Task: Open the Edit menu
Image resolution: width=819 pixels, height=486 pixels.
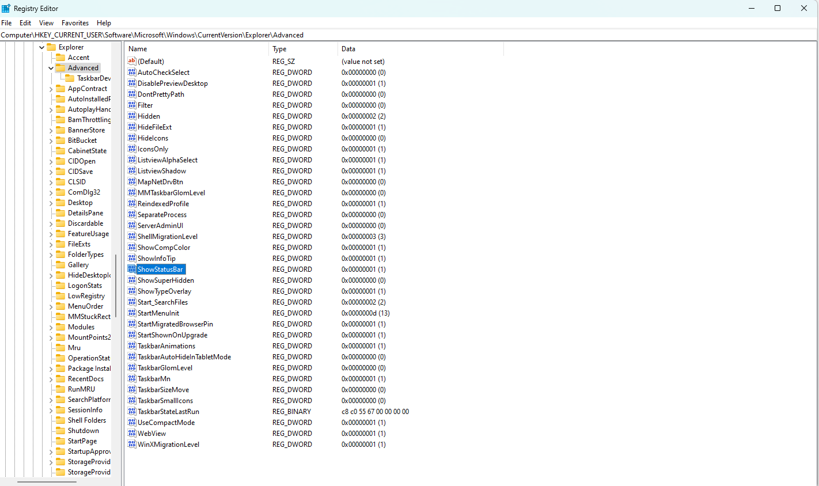Action: (25, 23)
